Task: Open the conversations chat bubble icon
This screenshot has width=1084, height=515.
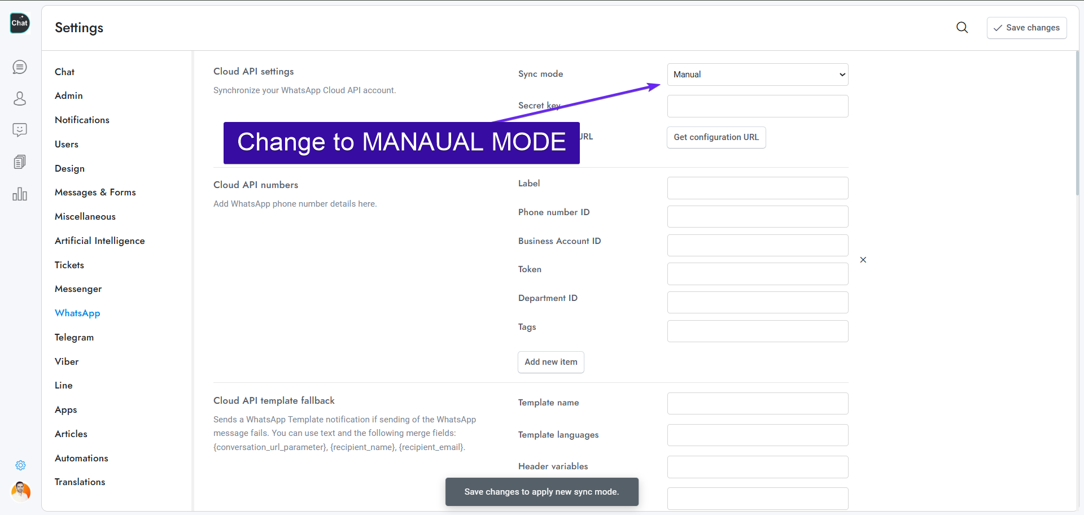Action: 20,67
